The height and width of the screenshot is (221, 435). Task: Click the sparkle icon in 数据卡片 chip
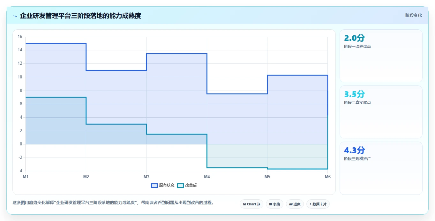[311, 204]
